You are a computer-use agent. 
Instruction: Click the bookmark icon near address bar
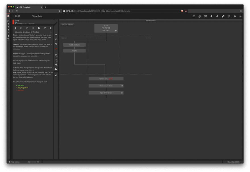[59, 11]
